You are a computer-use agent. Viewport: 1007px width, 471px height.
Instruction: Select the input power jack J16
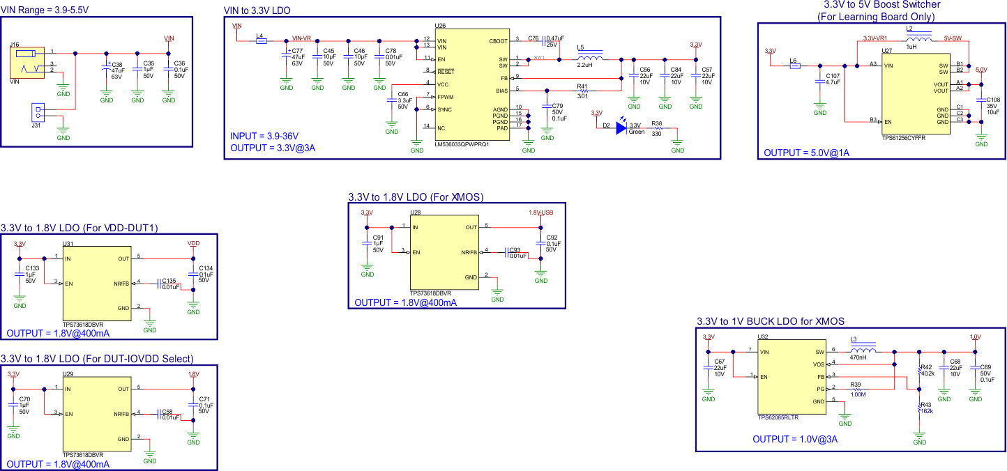tap(28, 63)
